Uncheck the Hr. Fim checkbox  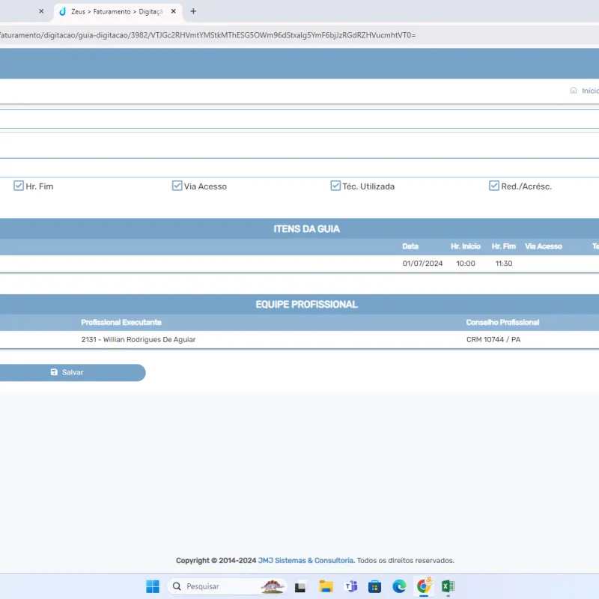coord(19,186)
